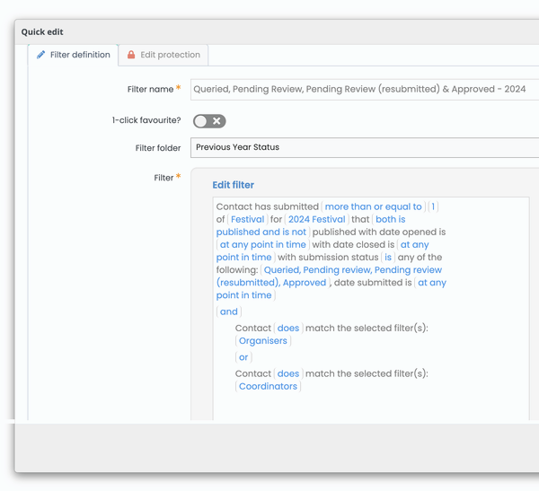Change 'does' above the Coordinators filter
This screenshot has height=491, width=539.
(x=288, y=373)
